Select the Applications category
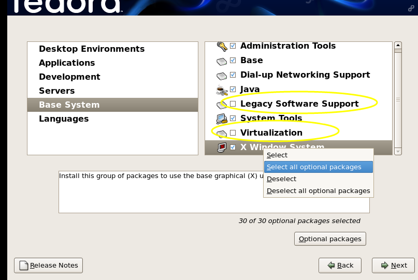 point(112,63)
